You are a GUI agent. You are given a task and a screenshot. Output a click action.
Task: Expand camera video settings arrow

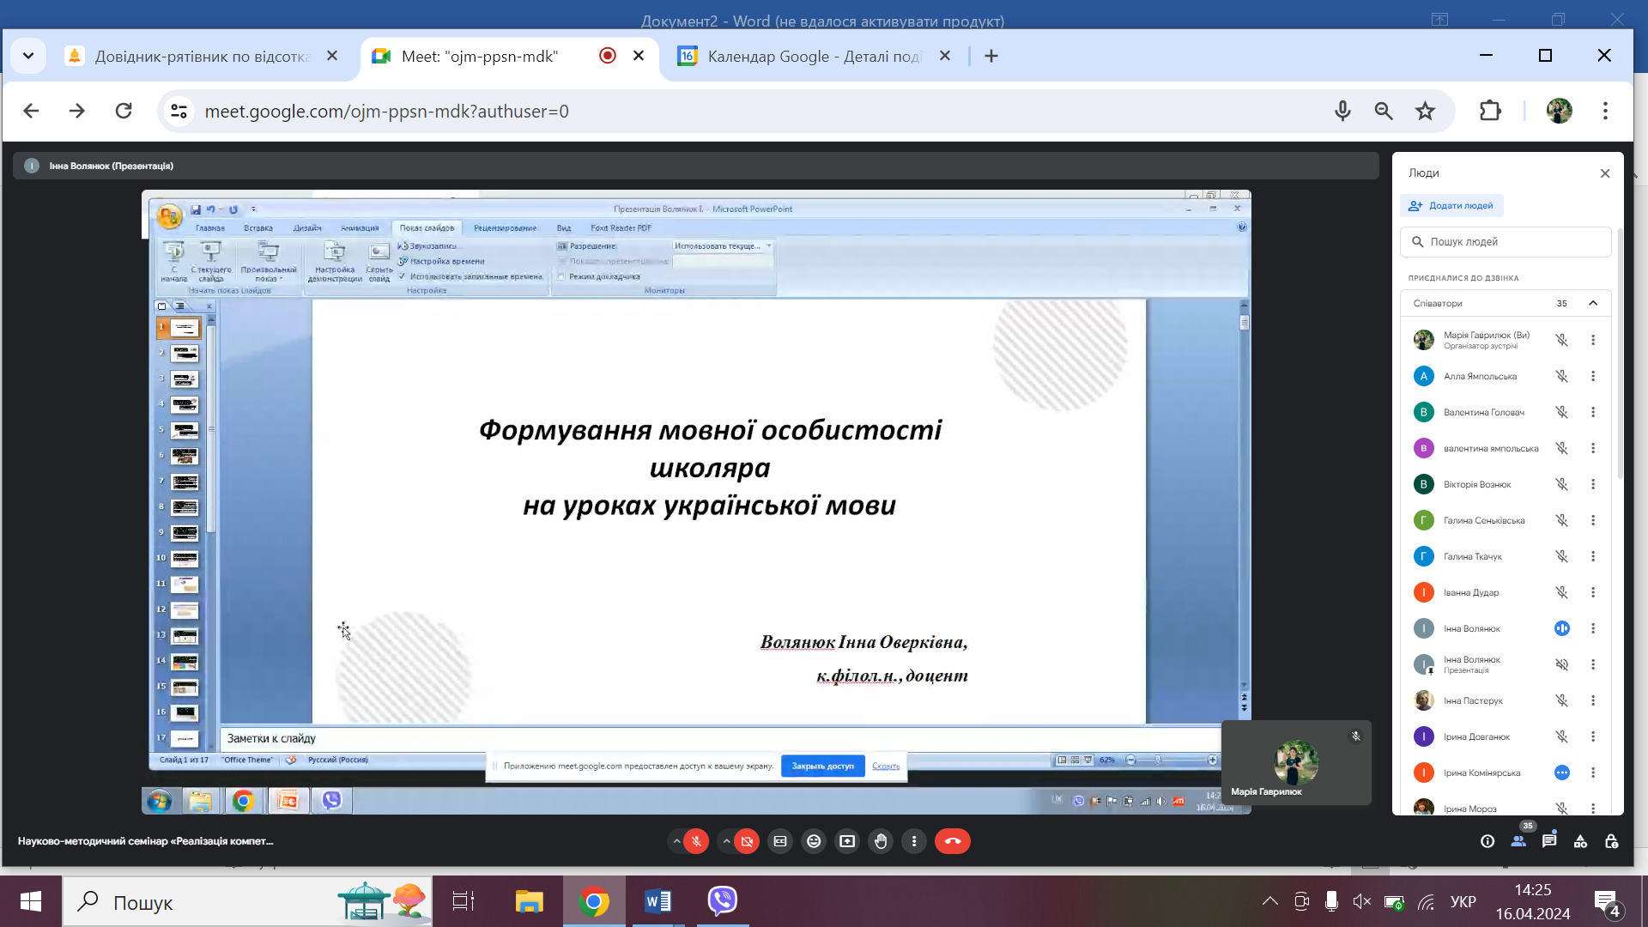point(727,841)
